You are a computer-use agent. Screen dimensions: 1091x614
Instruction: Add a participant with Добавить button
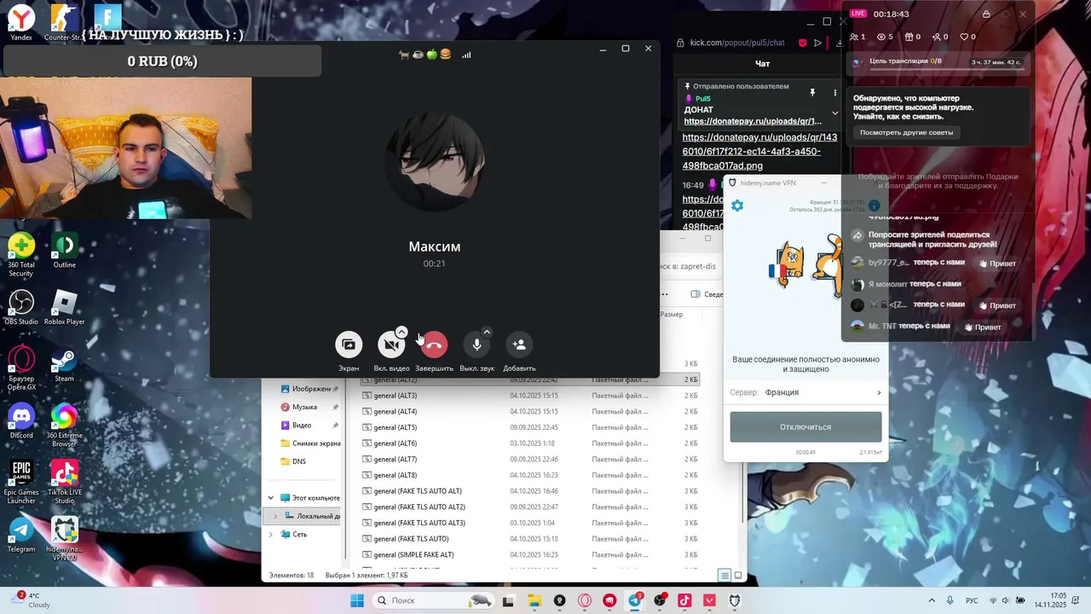coord(519,345)
